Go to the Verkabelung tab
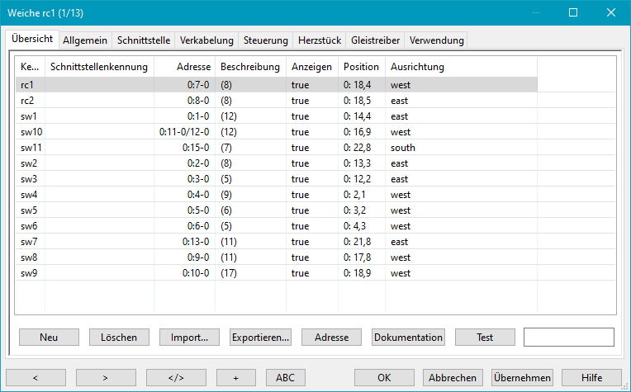 click(x=206, y=40)
